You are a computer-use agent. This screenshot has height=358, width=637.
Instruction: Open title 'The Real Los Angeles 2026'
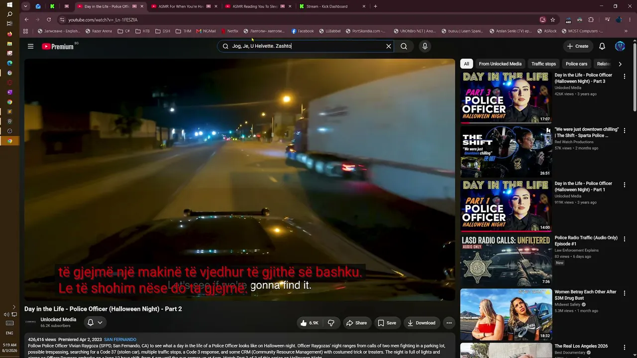pos(581,346)
